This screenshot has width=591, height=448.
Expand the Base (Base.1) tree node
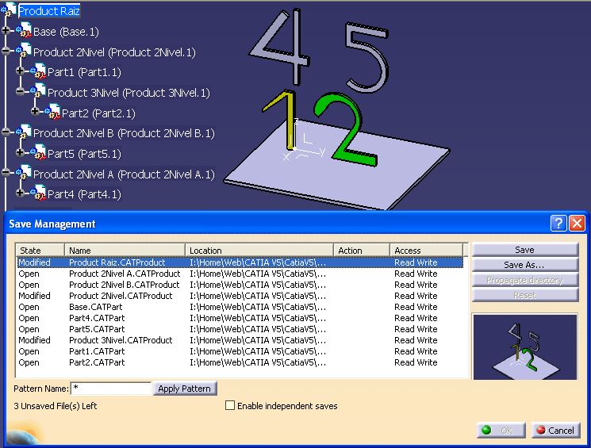coord(6,30)
